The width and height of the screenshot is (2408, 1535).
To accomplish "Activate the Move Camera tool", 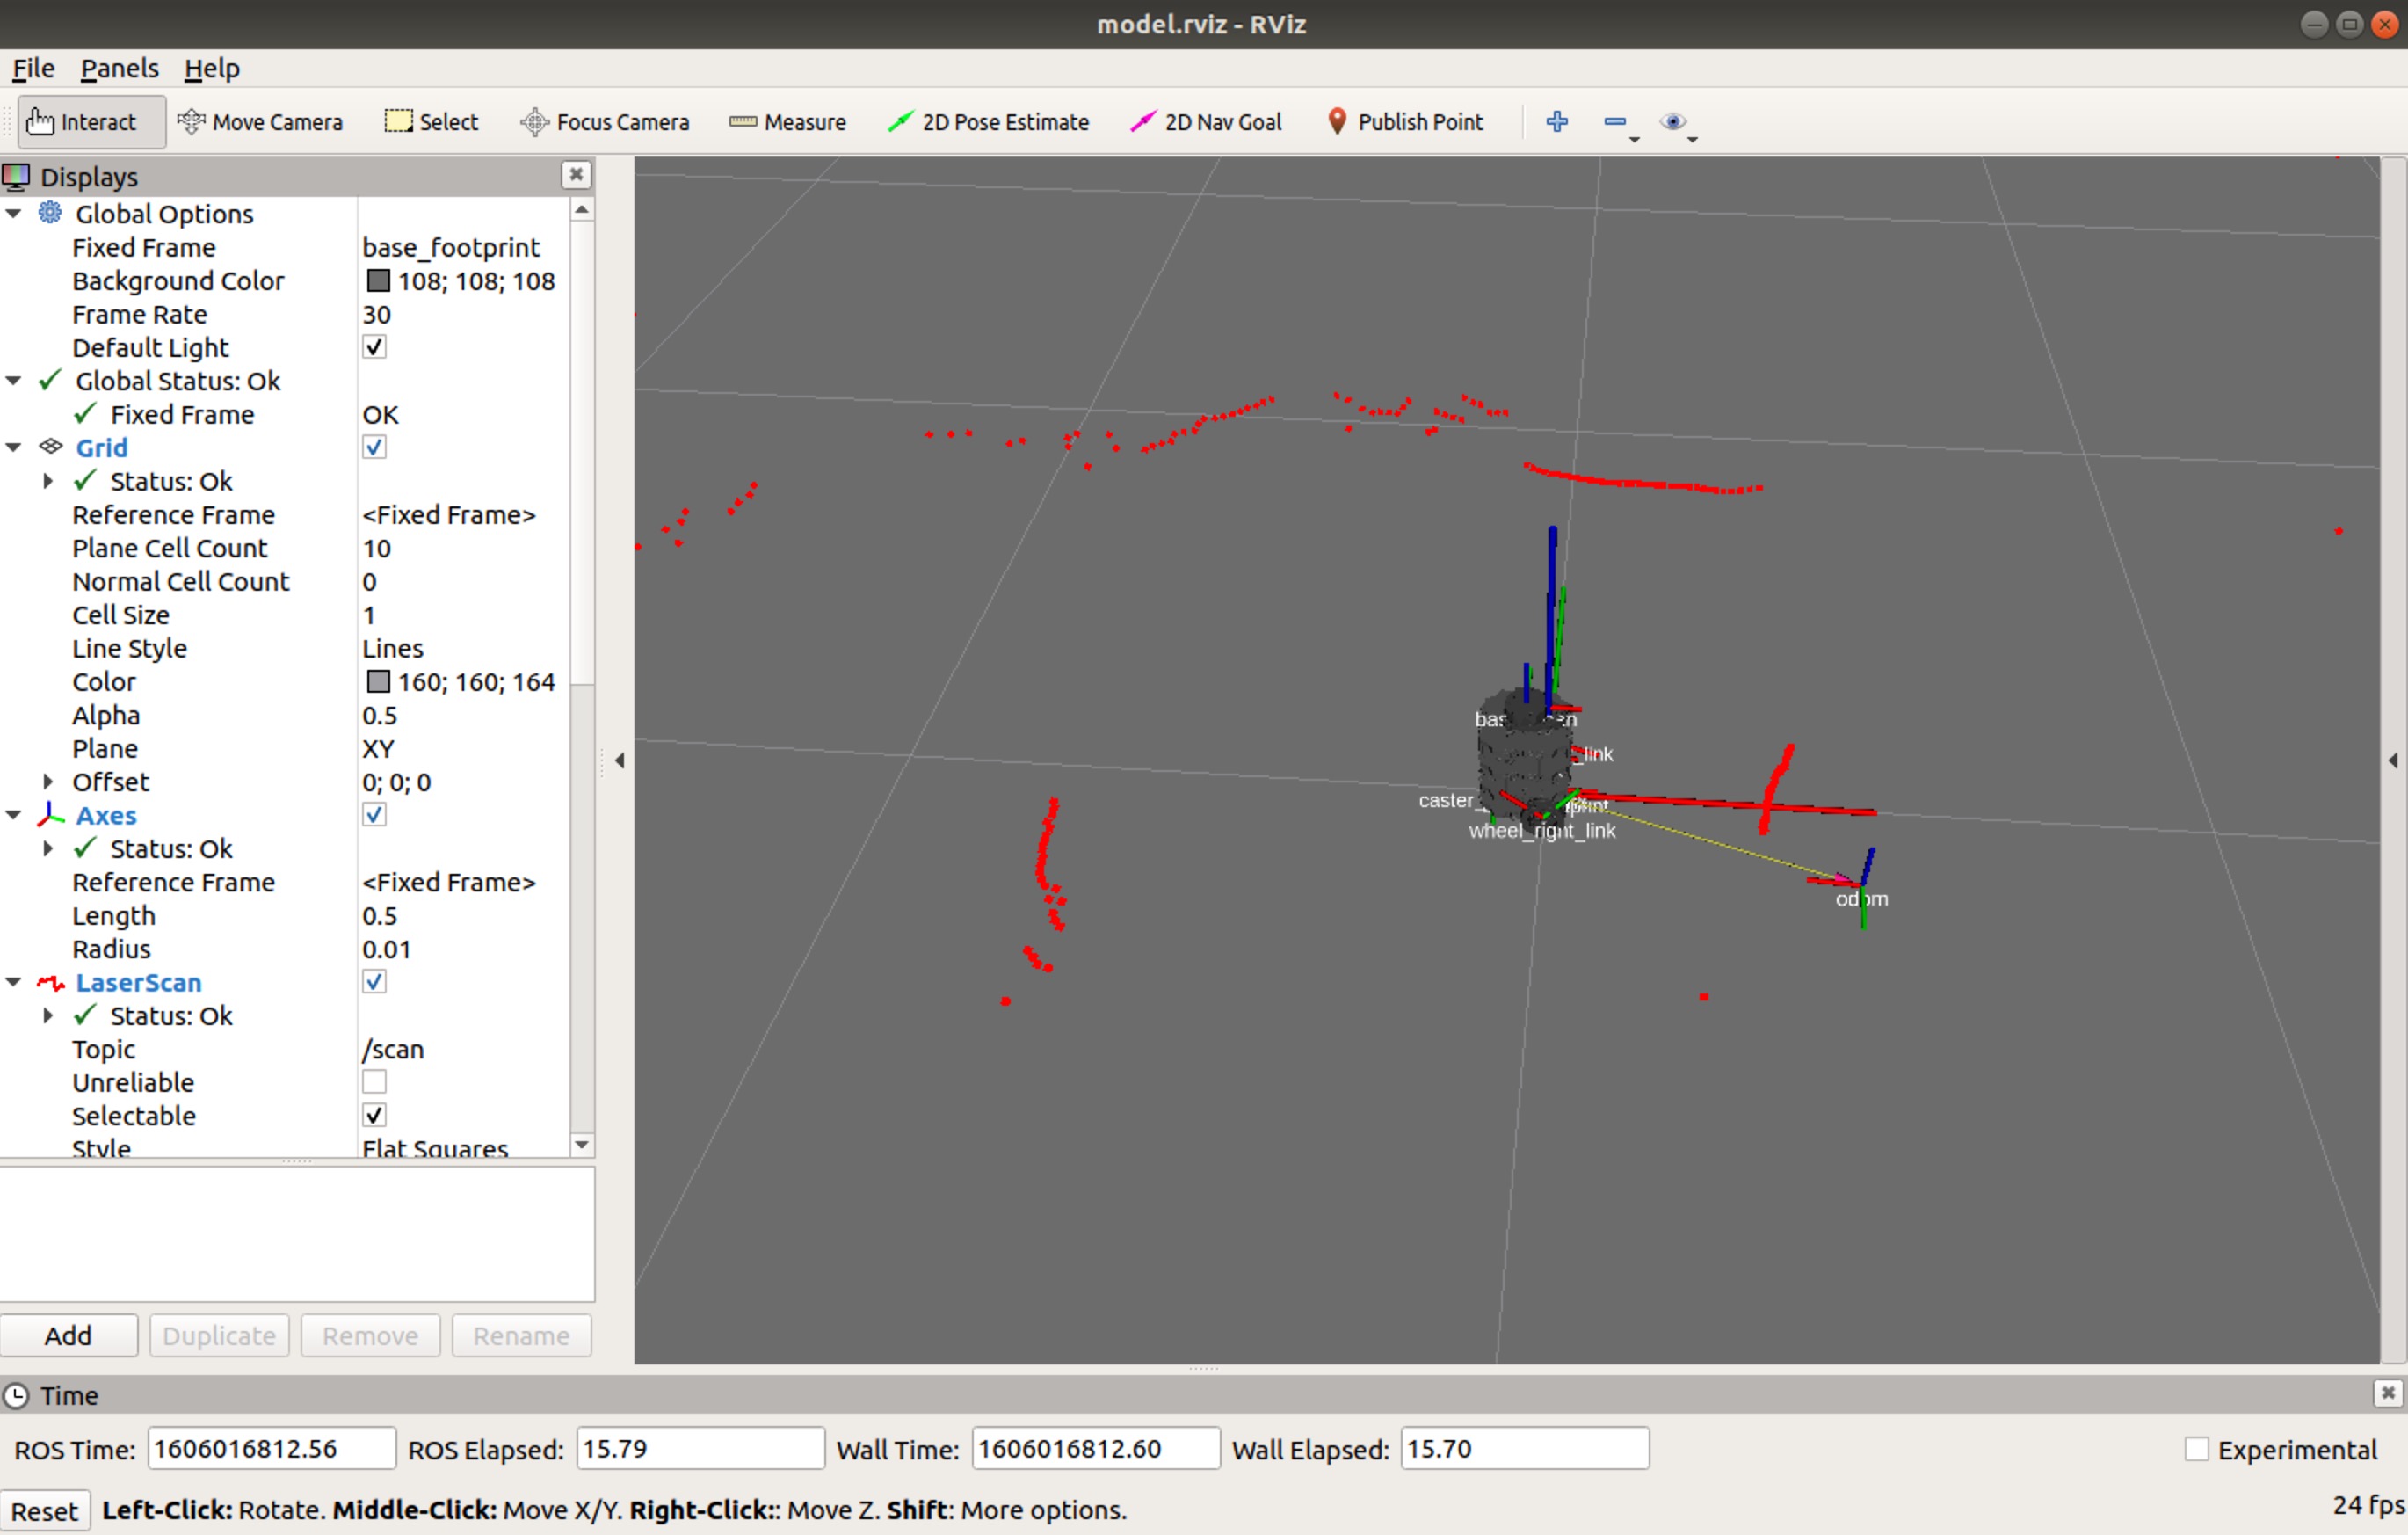I will (x=260, y=122).
